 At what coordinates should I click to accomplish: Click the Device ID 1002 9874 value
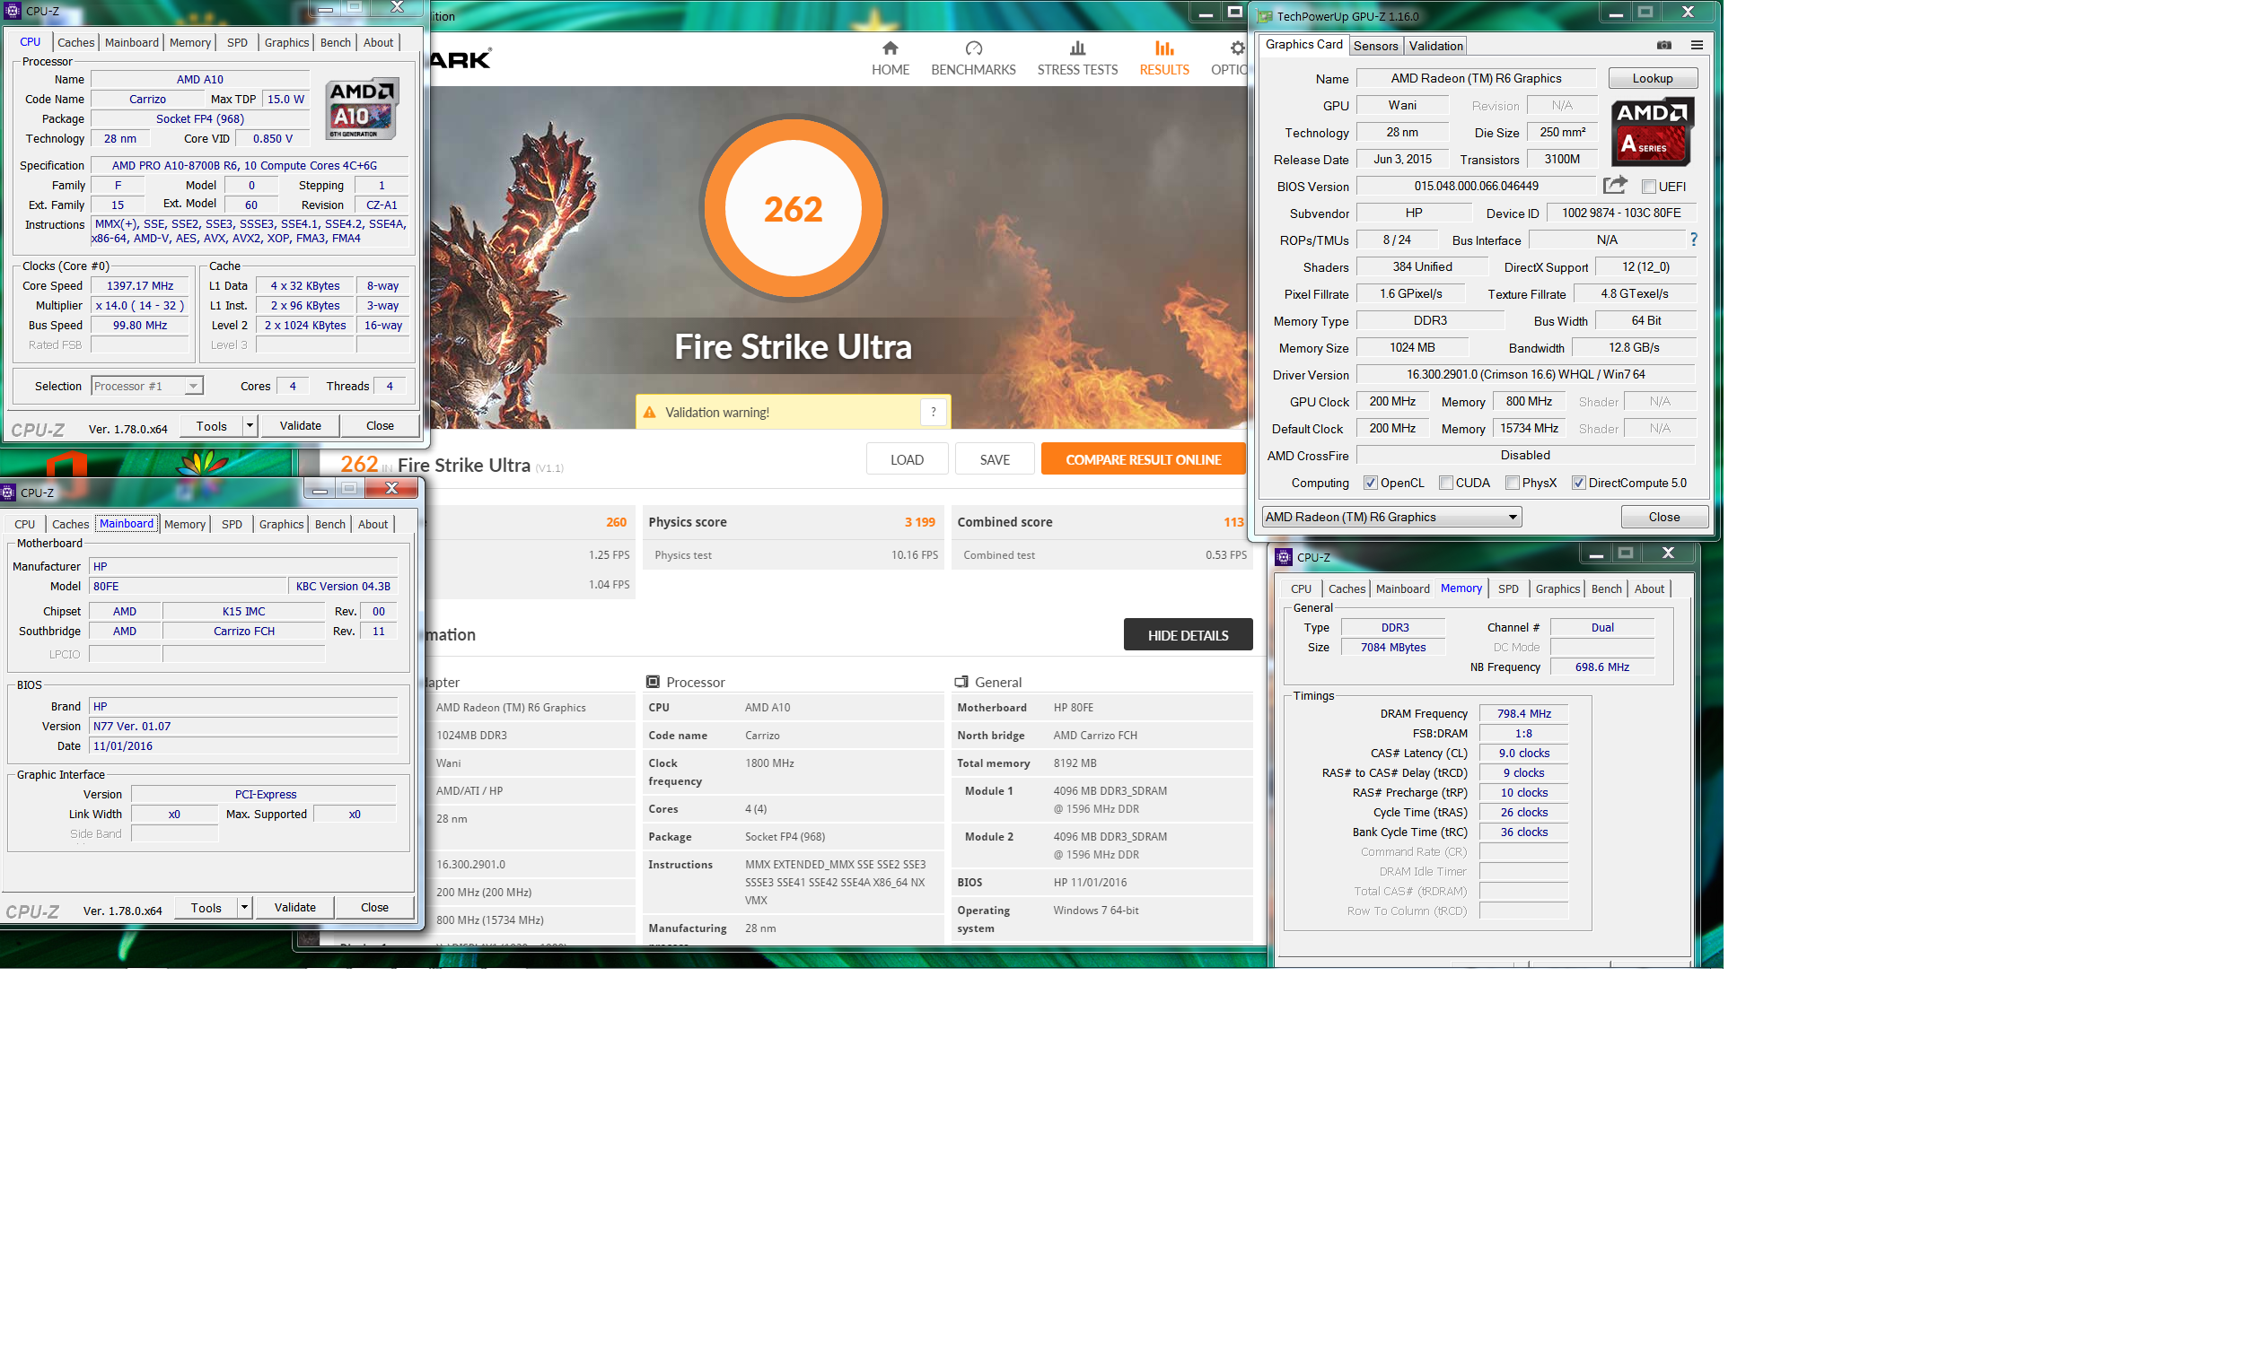click(x=1620, y=212)
